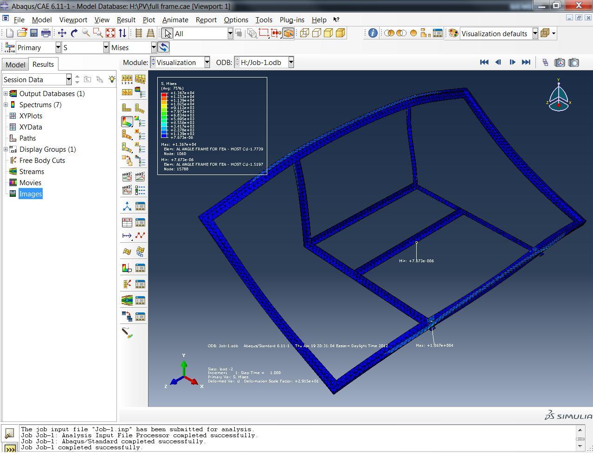
Task: Open the Mises invariant dropdown
Action: pos(153,47)
